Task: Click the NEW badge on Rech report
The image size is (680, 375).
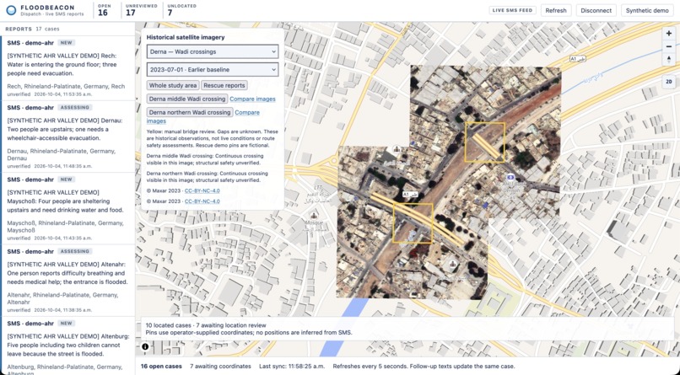Action: point(66,43)
